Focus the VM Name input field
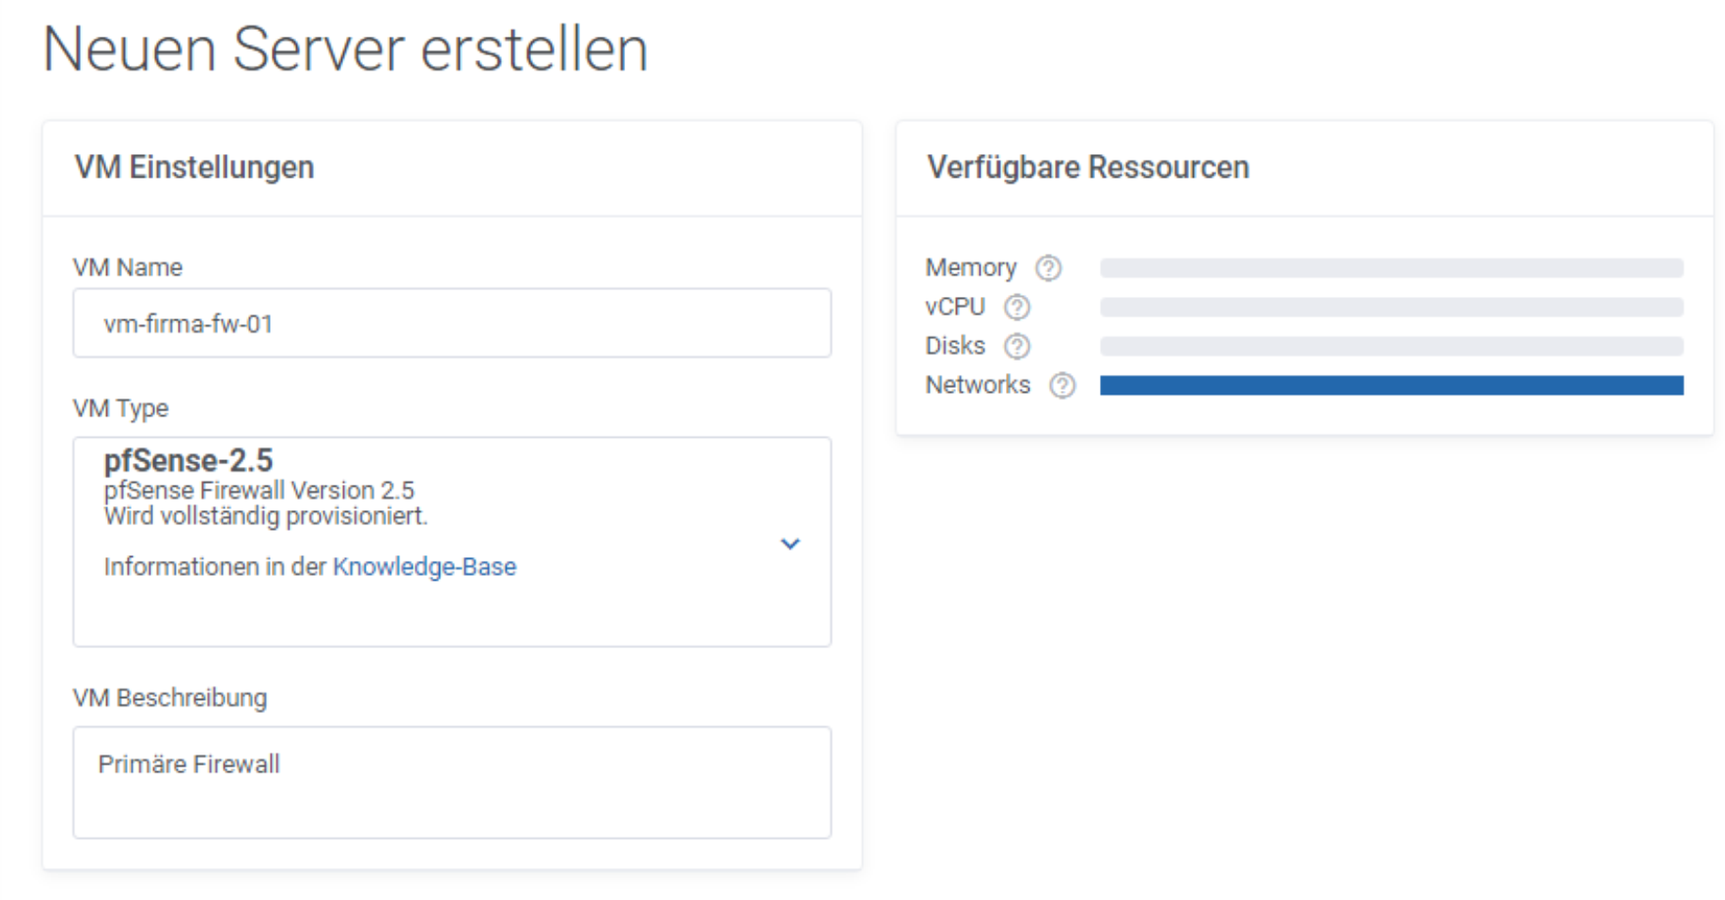1725x900 pixels. pos(452,323)
